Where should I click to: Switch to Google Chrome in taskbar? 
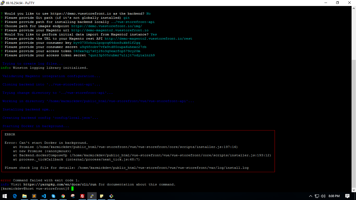click(63, 196)
